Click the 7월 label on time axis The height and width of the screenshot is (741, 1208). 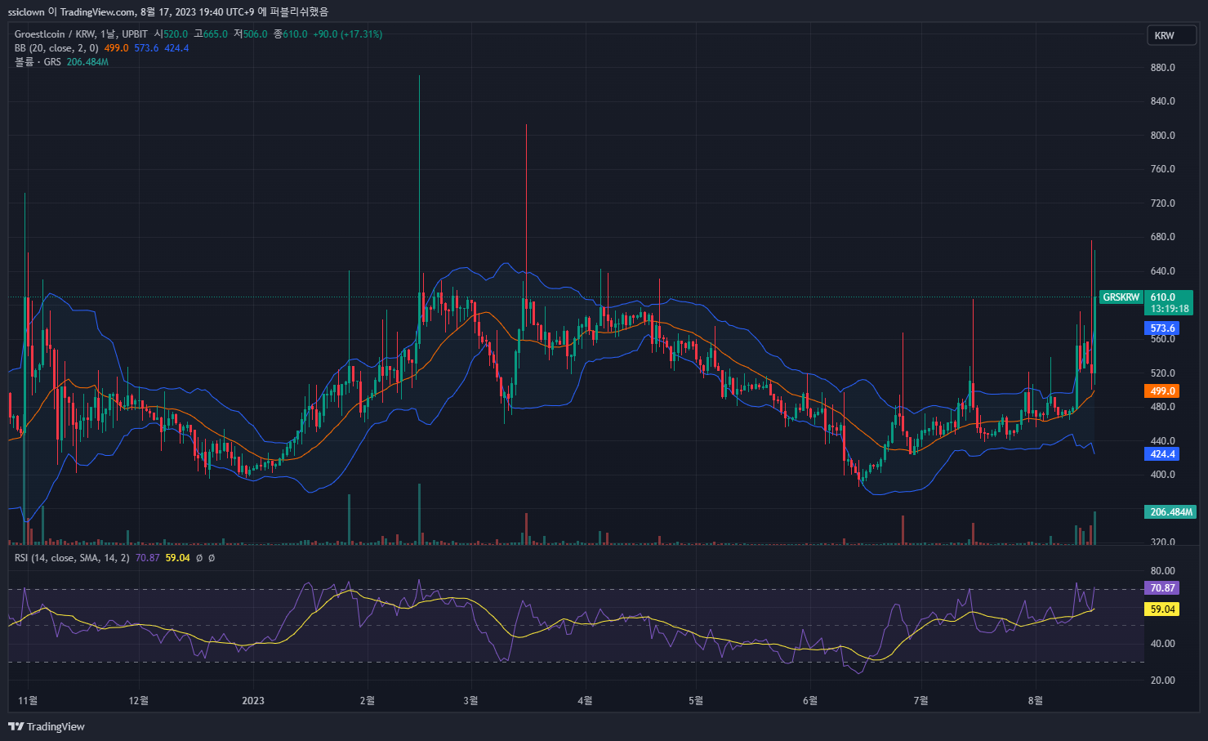[x=920, y=700]
